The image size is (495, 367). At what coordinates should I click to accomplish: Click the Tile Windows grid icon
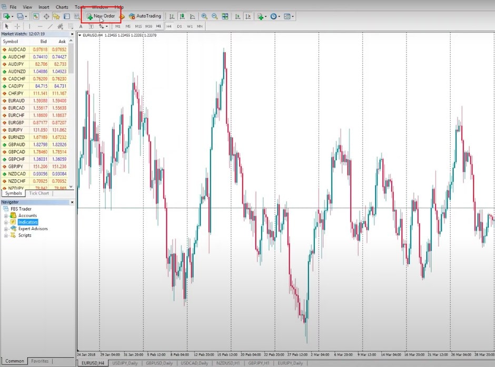pos(225,16)
